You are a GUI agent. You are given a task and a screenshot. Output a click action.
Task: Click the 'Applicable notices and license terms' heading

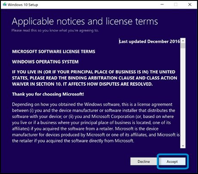point(85,22)
